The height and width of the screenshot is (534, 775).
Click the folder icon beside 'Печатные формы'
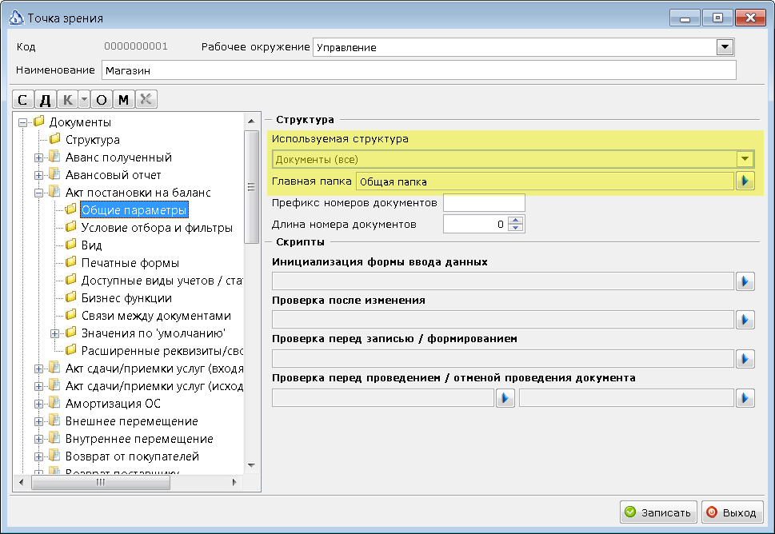click(x=70, y=262)
